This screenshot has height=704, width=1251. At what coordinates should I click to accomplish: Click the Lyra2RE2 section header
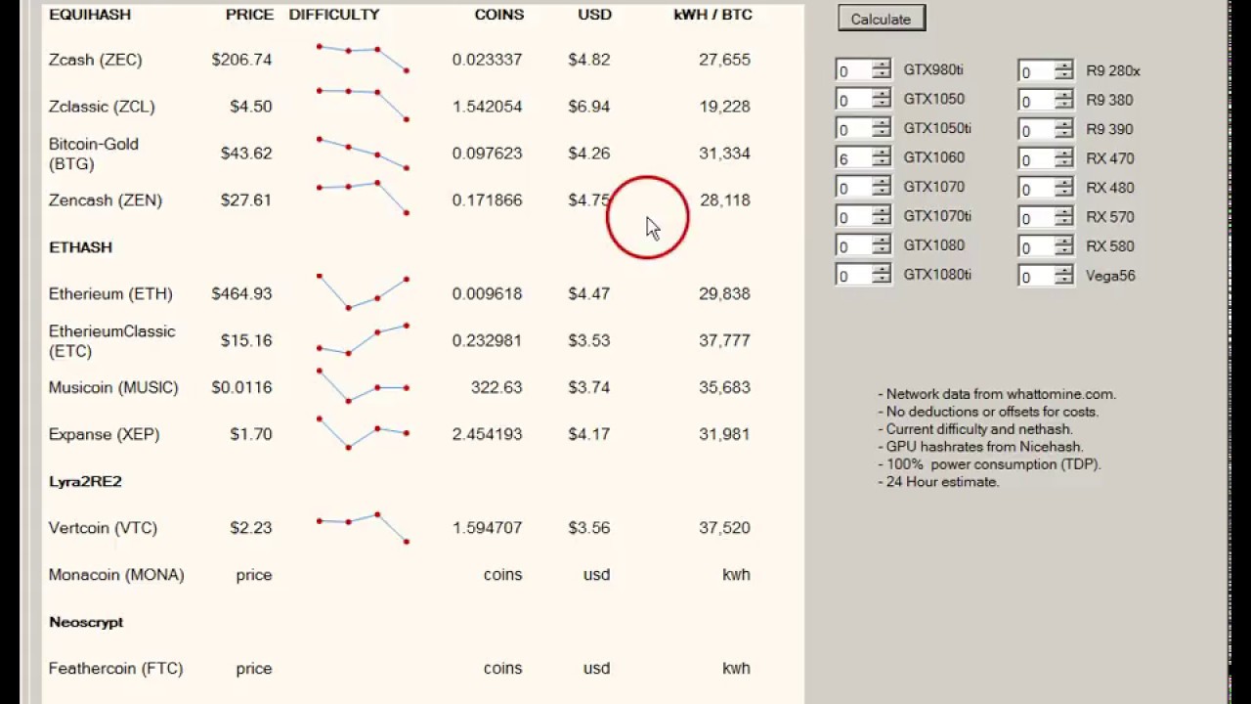point(85,481)
